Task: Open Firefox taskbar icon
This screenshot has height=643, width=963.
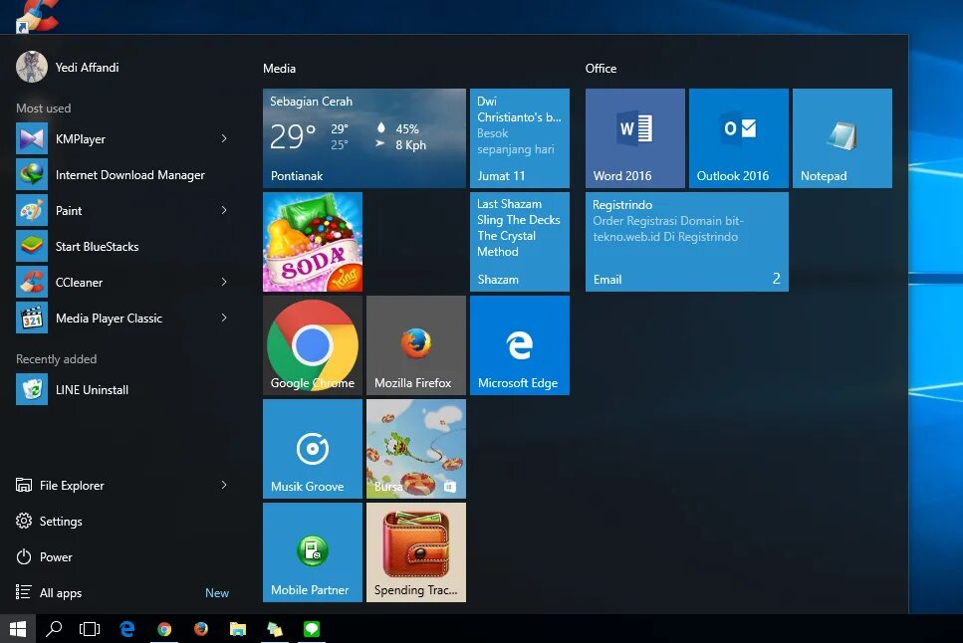Action: 201,628
